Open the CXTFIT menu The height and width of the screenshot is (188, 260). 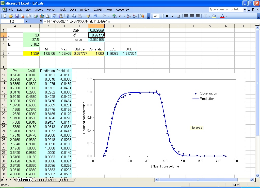tap(98, 10)
